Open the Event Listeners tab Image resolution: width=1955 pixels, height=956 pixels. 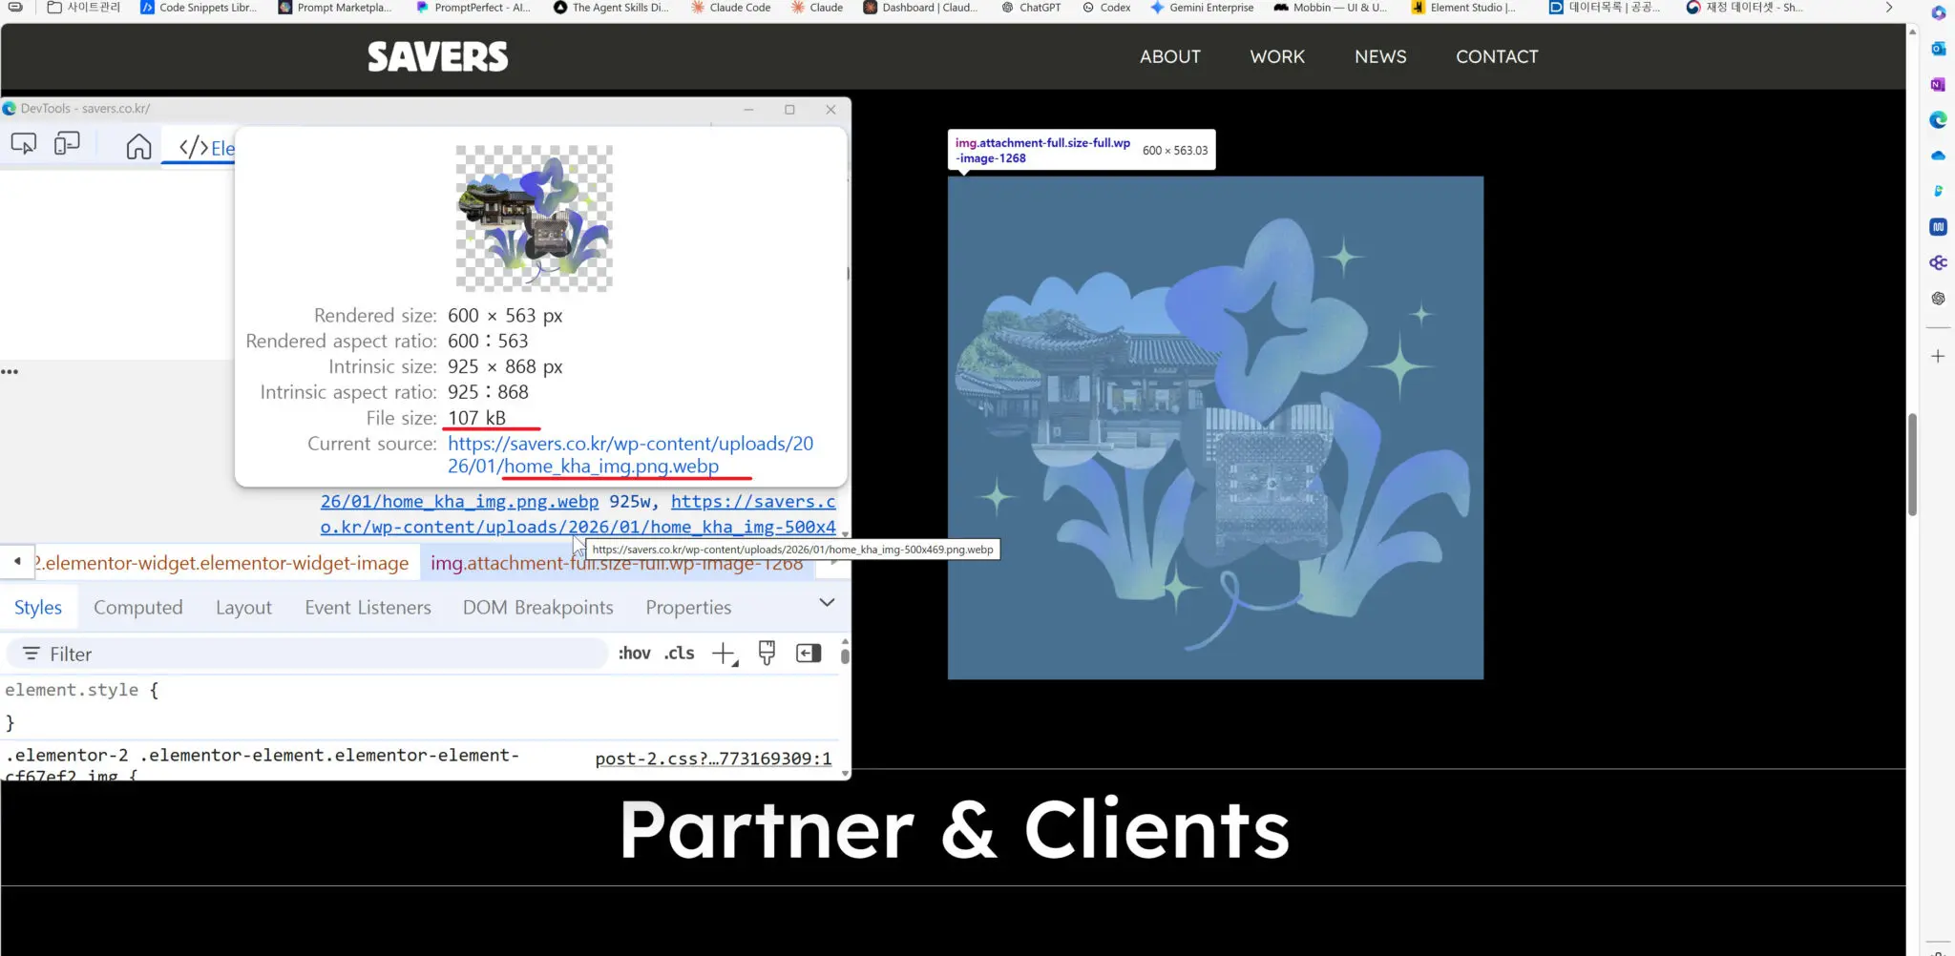[368, 608]
